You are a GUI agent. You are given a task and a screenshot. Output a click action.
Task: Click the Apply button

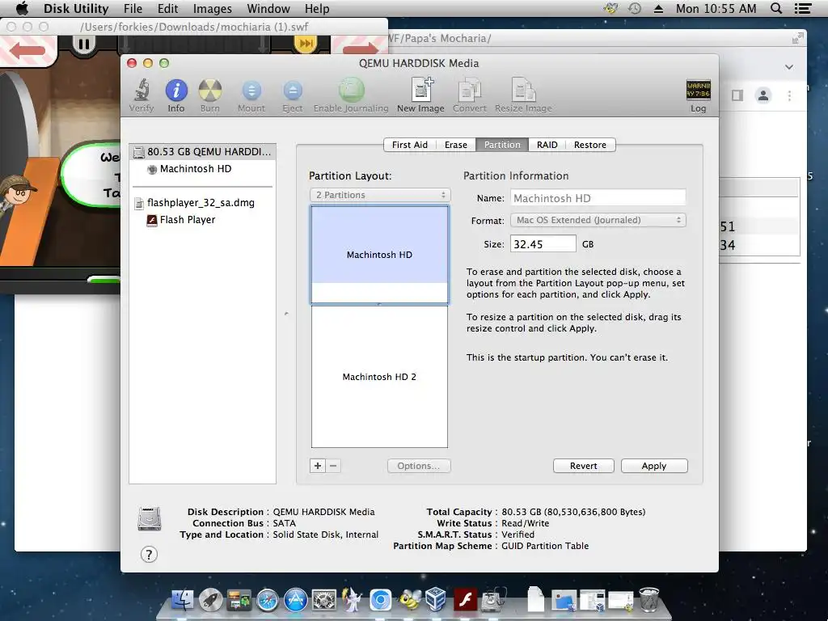coord(654,466)
